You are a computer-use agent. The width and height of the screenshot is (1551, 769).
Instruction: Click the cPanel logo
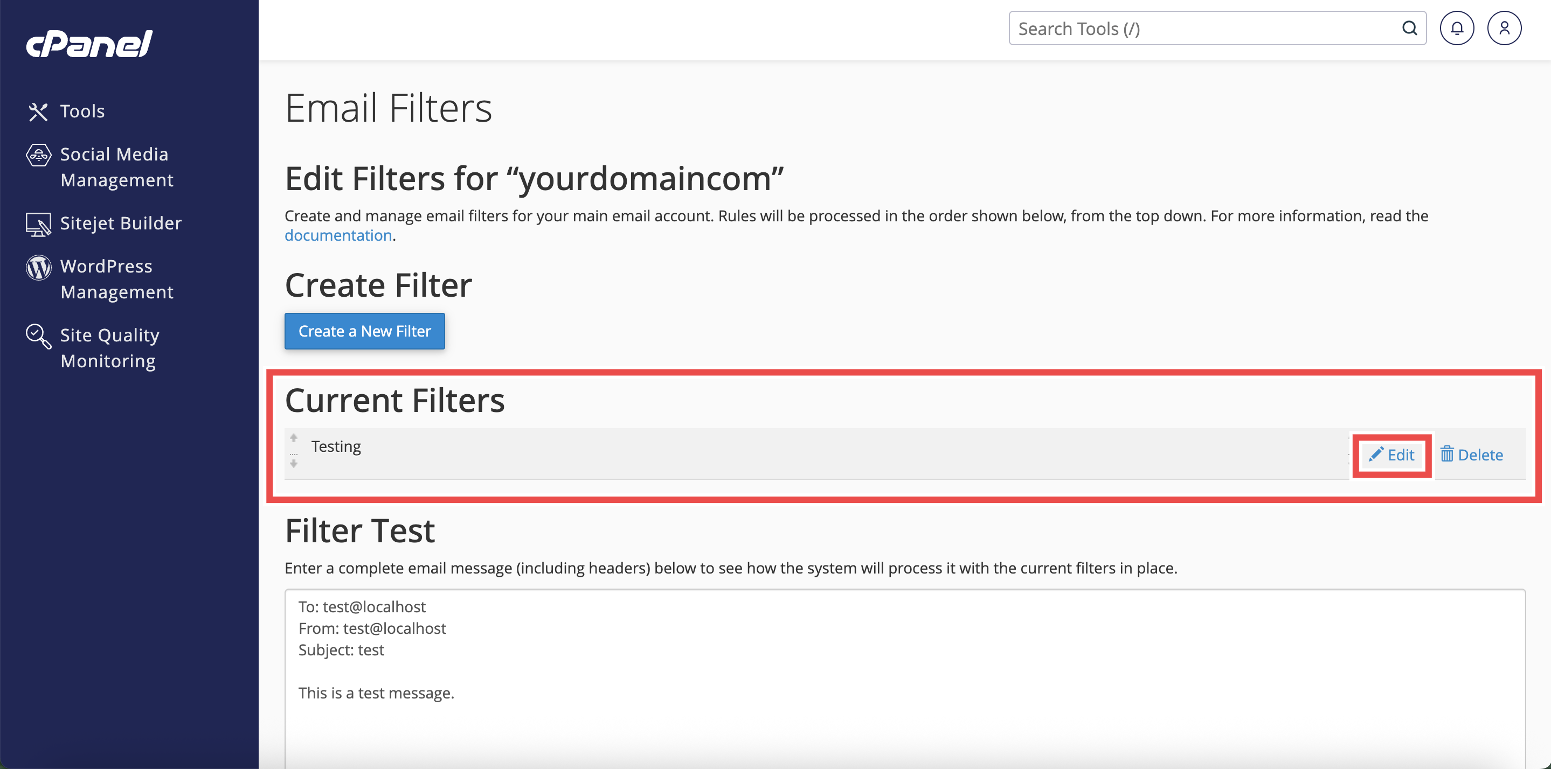click(x=89, y=43)
